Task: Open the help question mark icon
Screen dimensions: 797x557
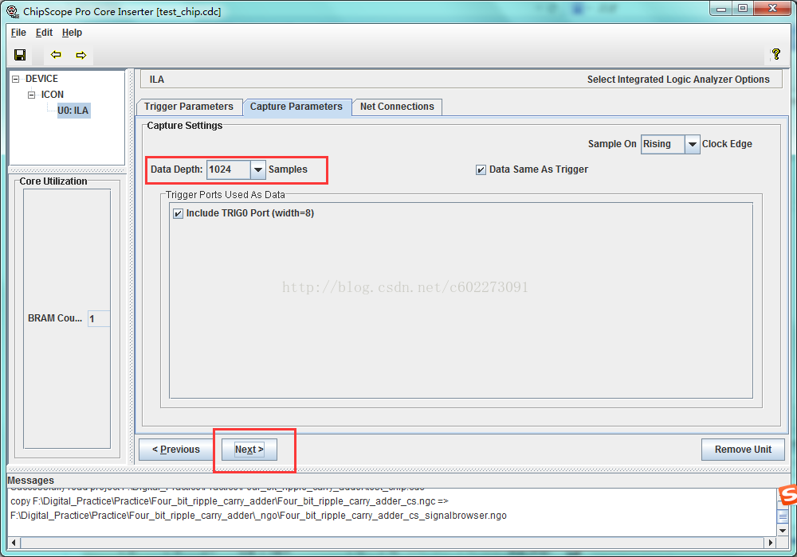Action: click(x=775, y=54)
